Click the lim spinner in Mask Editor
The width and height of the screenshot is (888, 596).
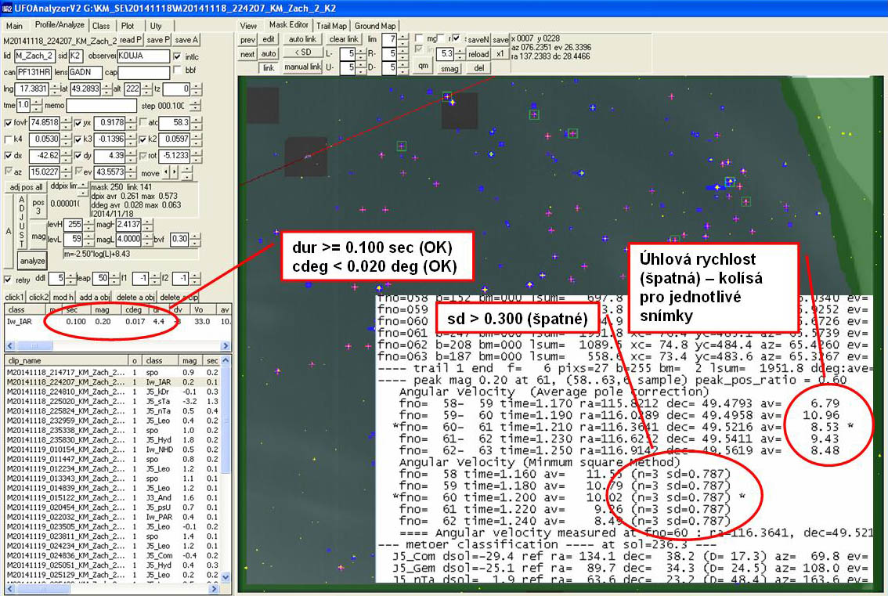pos(402,40)
